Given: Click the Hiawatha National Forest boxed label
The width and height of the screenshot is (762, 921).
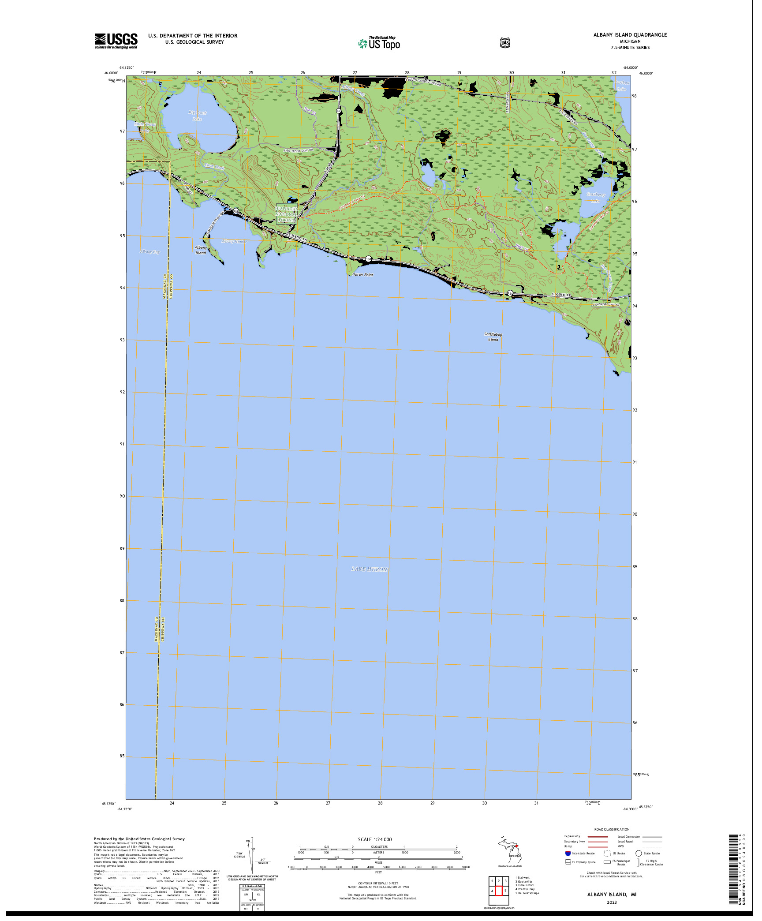Looking at the screenshot, I should (286, 214).
